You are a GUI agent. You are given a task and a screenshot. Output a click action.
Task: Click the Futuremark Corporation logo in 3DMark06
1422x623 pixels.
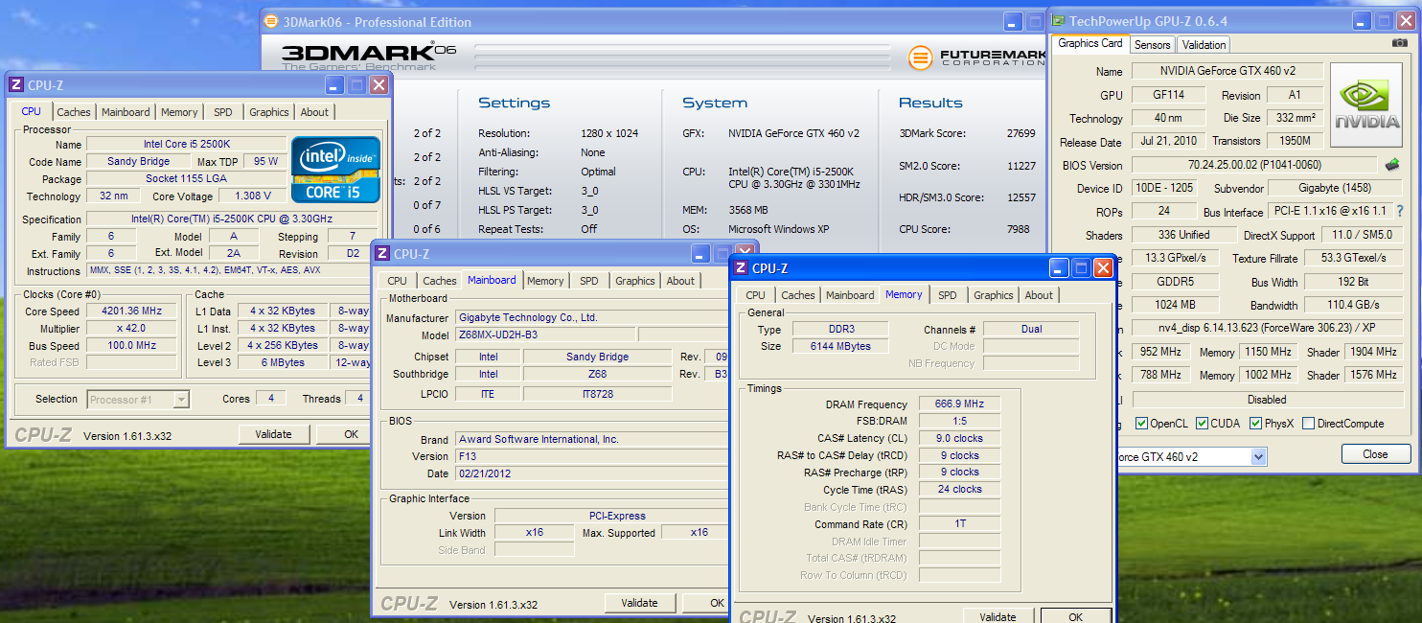pyautogui.click(x=975, y=58)
